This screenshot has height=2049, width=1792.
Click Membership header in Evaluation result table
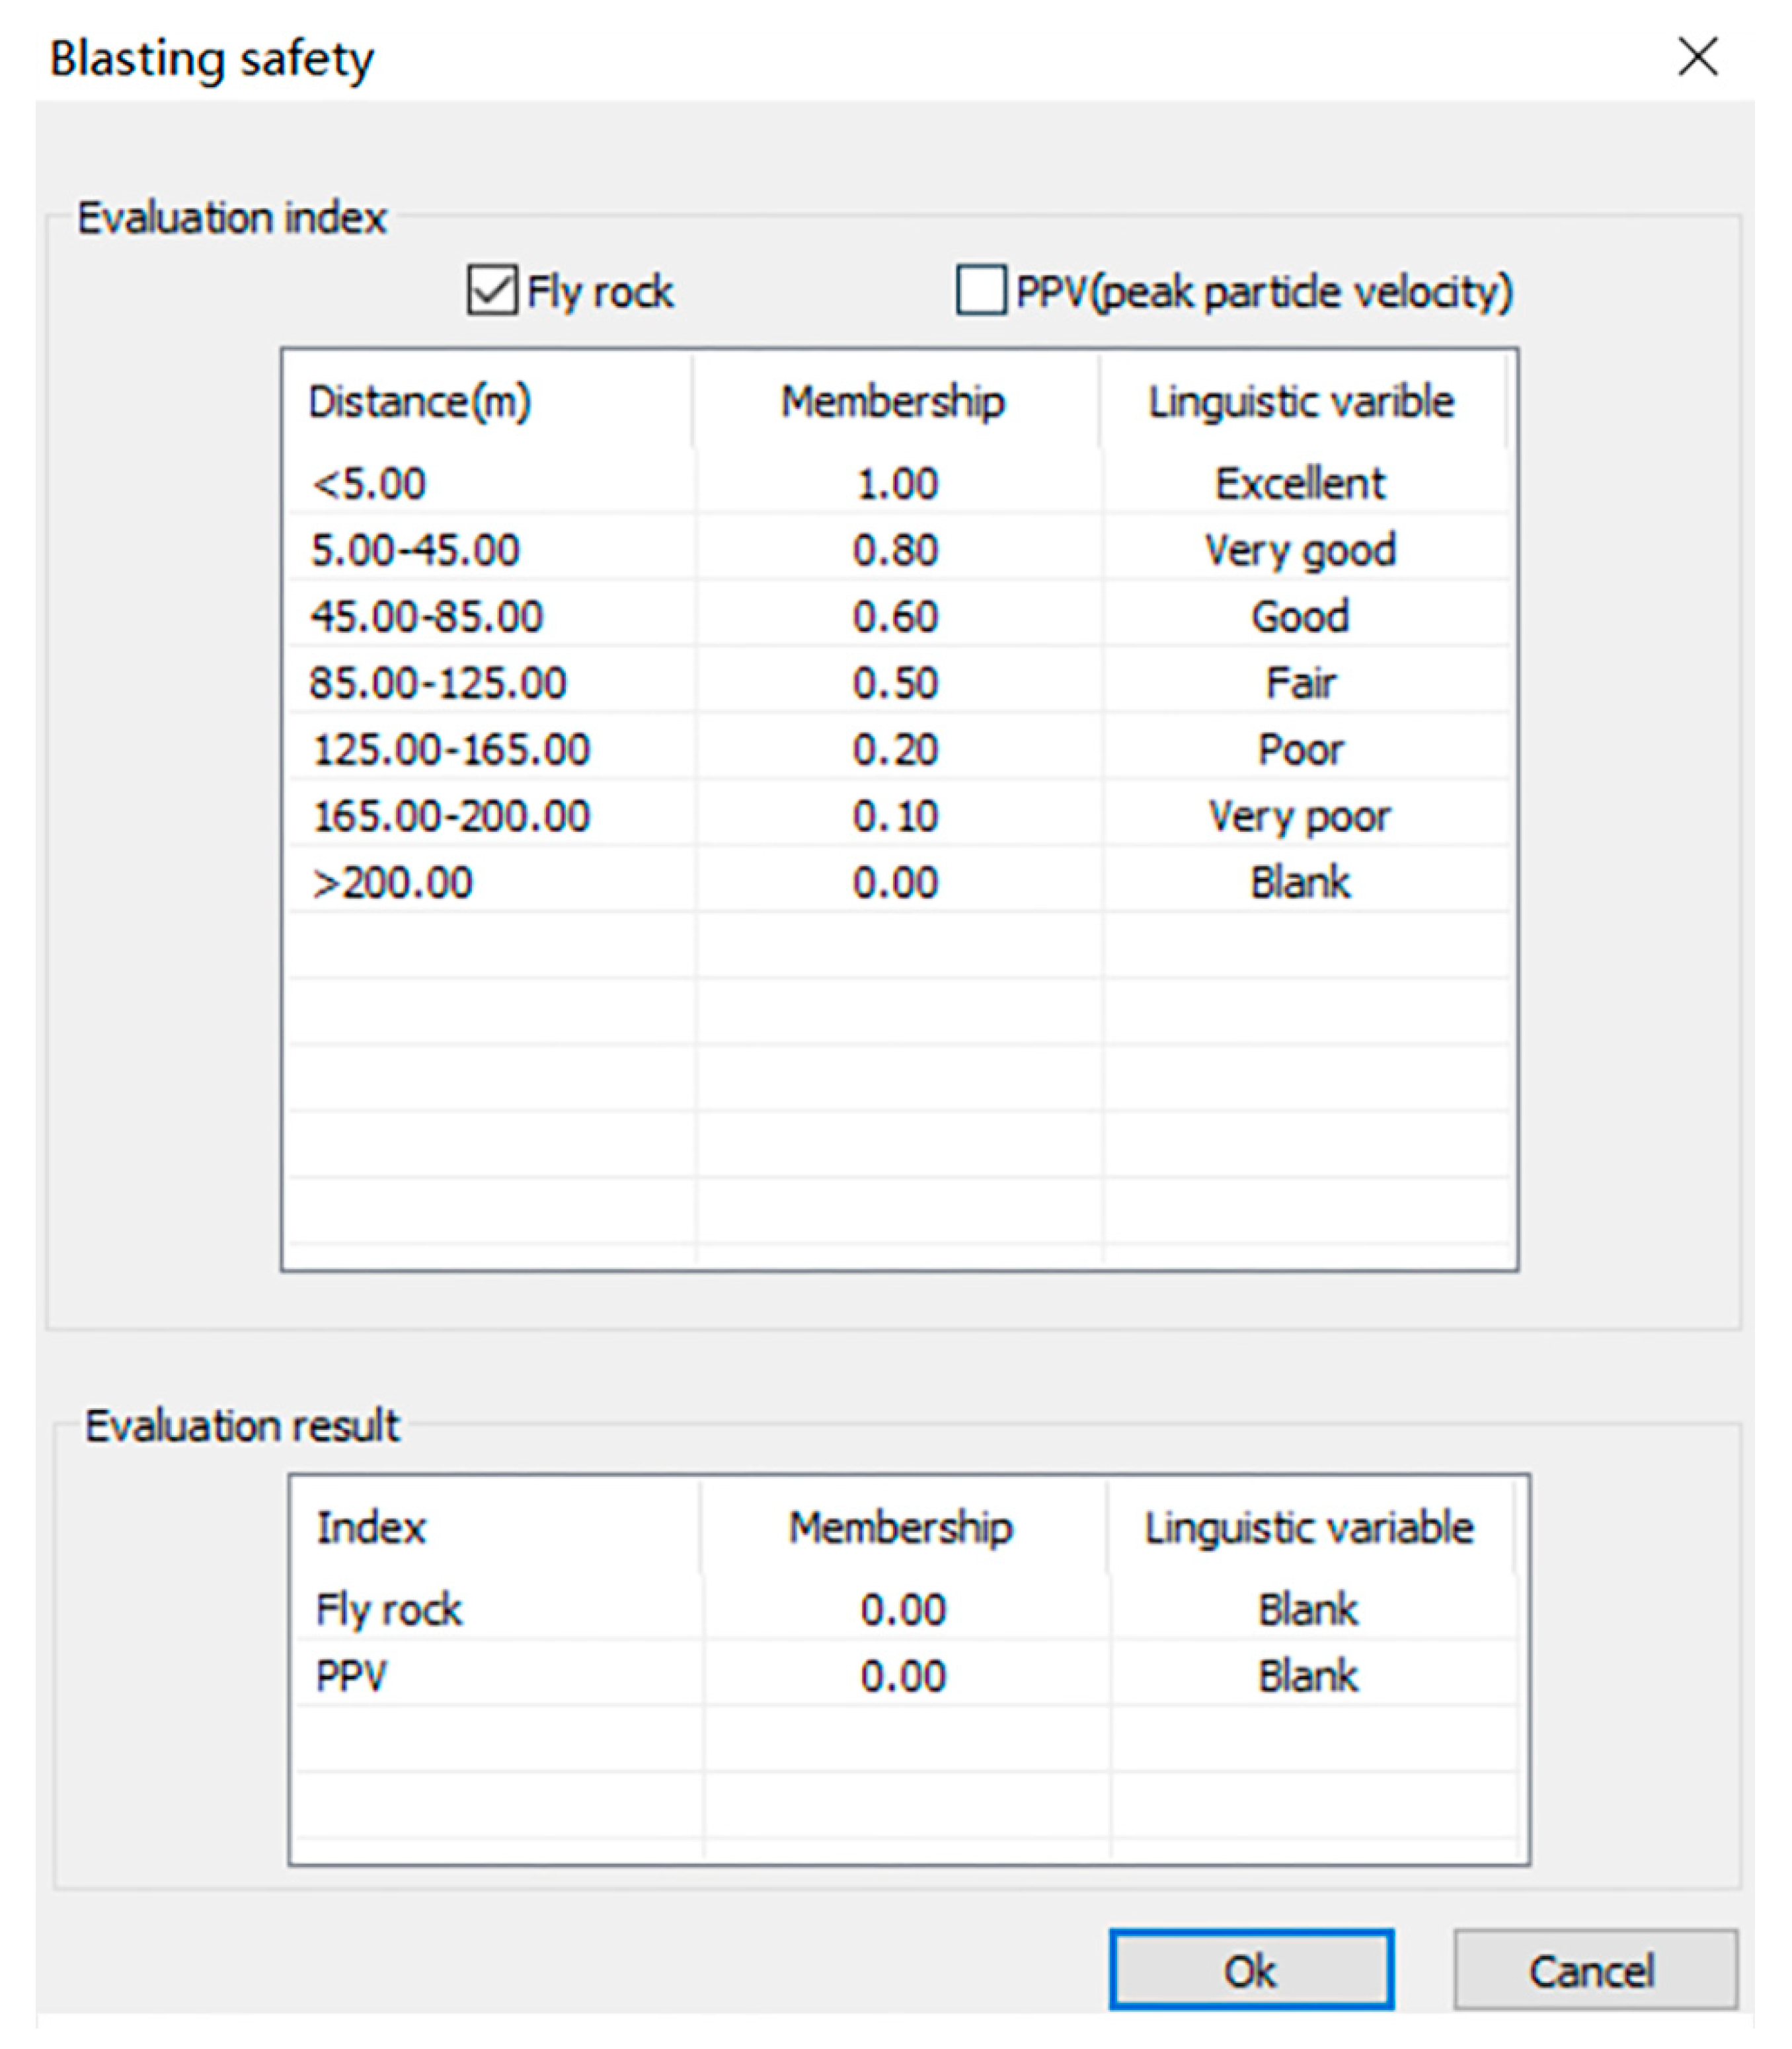click(x=900, y=1528)
